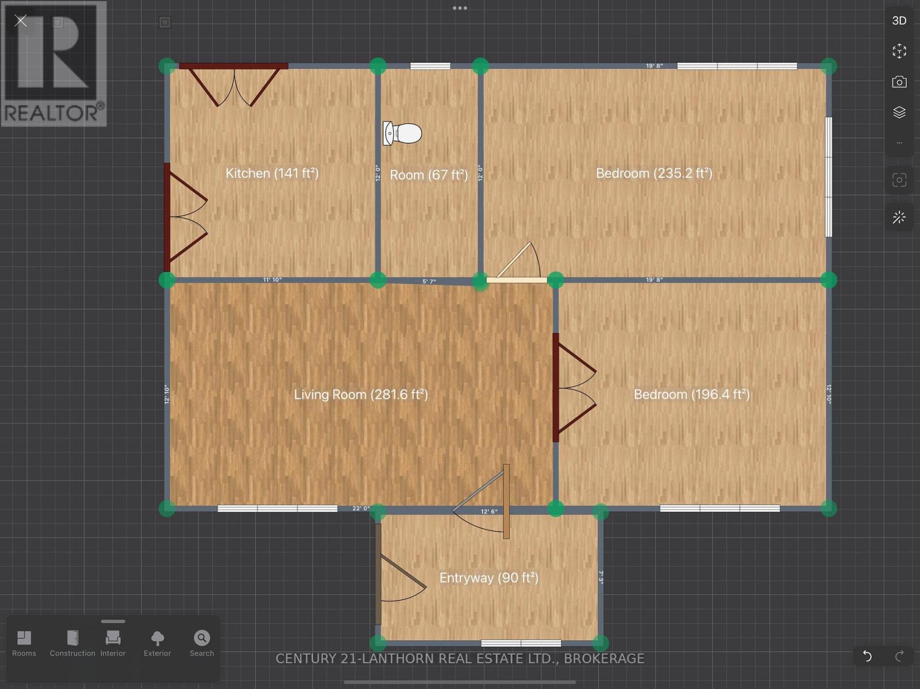The image size is (920, 689).
Task: Select the bottom-left corner node of the Living Room
Action: coord(167,508)
